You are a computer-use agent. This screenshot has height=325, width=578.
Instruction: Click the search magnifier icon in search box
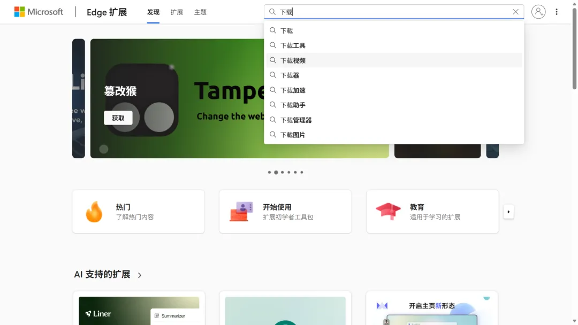point(272,12)
